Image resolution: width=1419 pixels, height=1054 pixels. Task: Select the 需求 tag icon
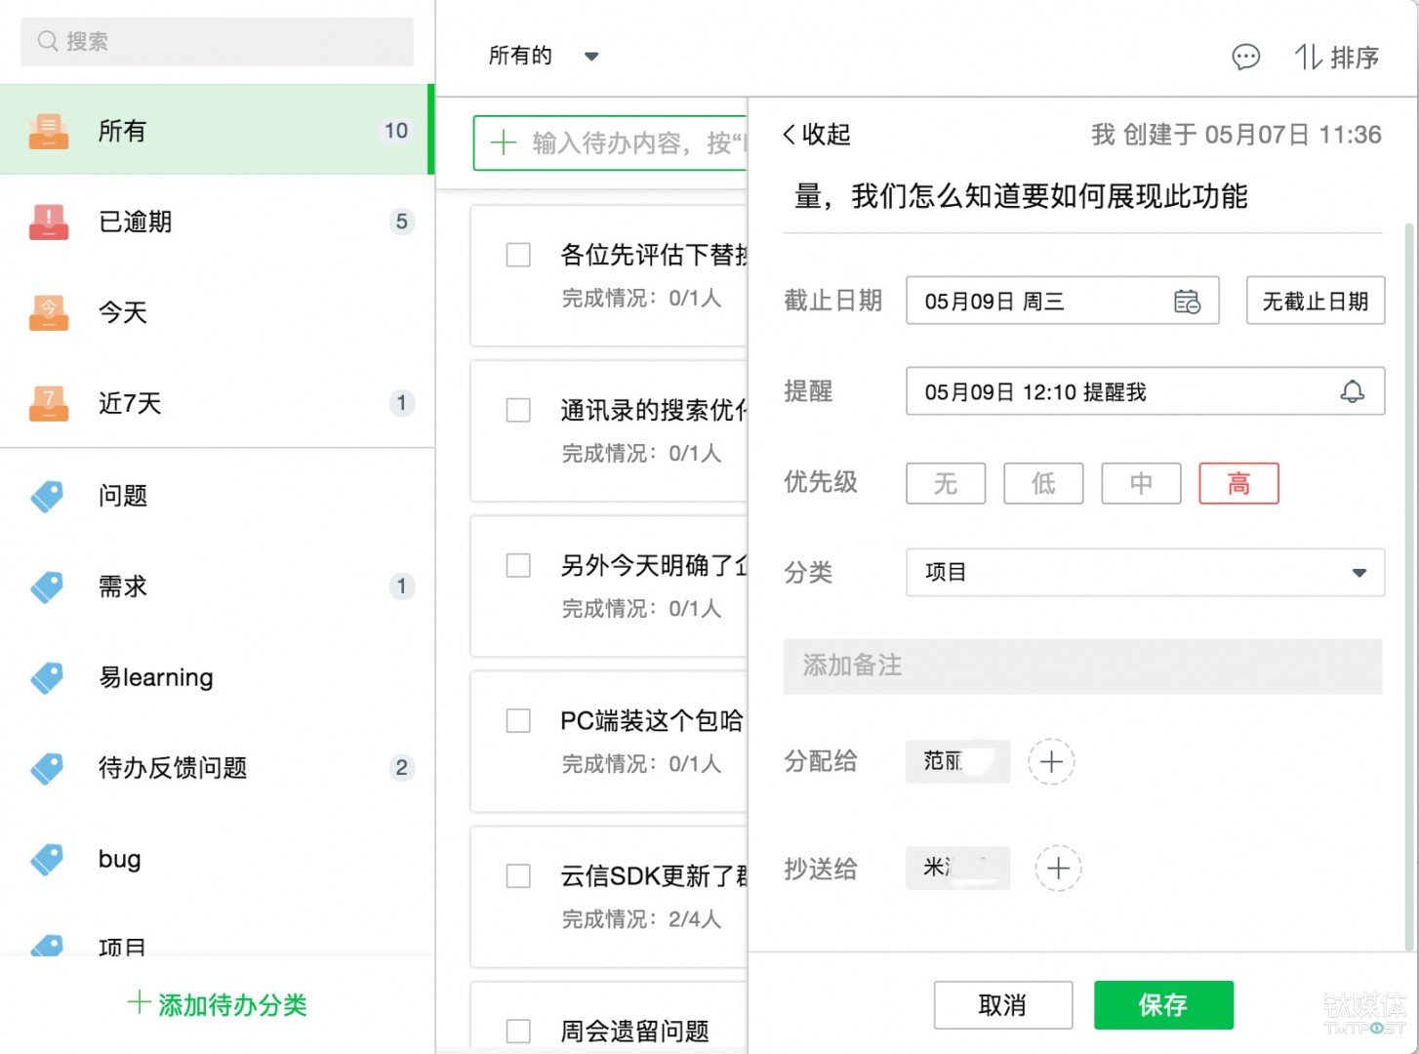click(x=48, y=587)
